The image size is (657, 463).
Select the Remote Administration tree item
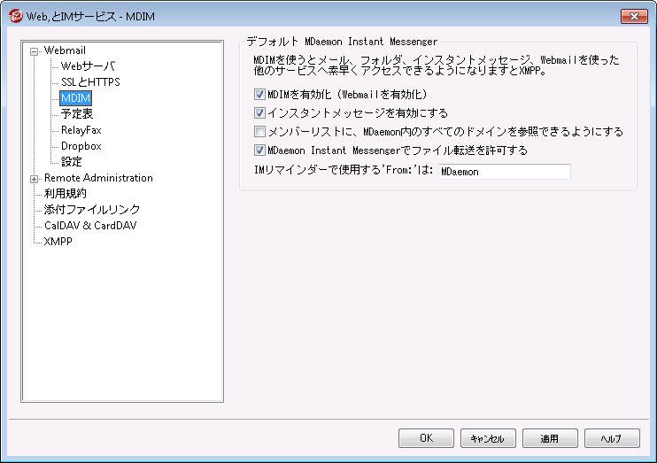pos(98,178)
